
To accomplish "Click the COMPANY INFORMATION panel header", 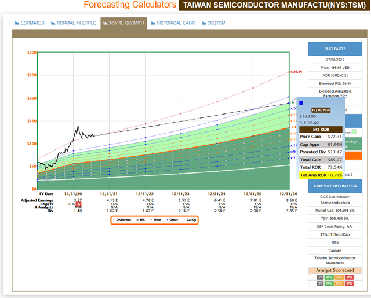I will click(x=335, y=186).
